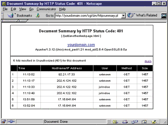Expand the collapsed personal toolbar handle

(x=23, y=21)
